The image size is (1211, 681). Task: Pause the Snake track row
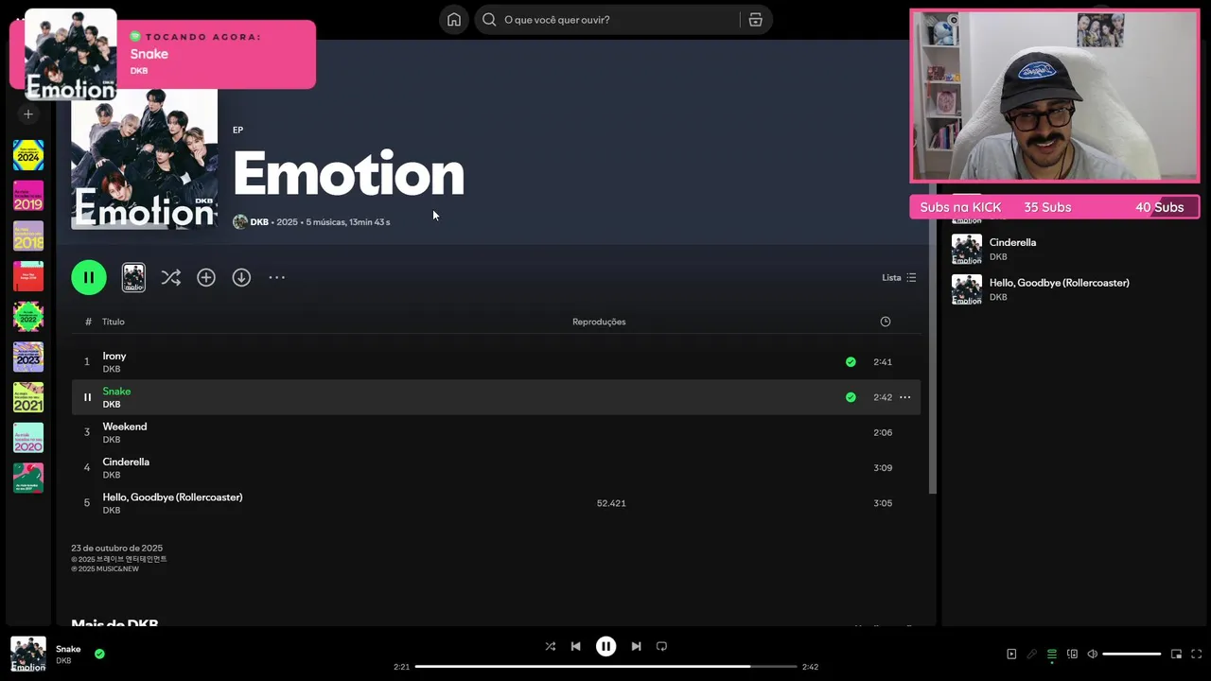[87, 397]
